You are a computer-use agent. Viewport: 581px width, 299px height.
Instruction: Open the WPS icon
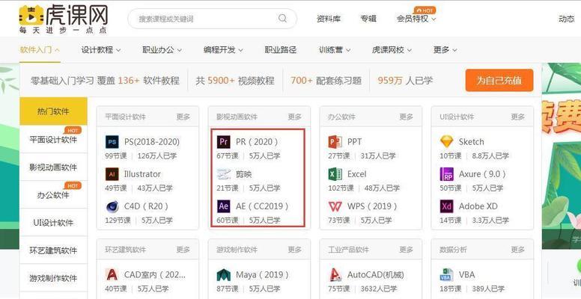coord(335,206)
